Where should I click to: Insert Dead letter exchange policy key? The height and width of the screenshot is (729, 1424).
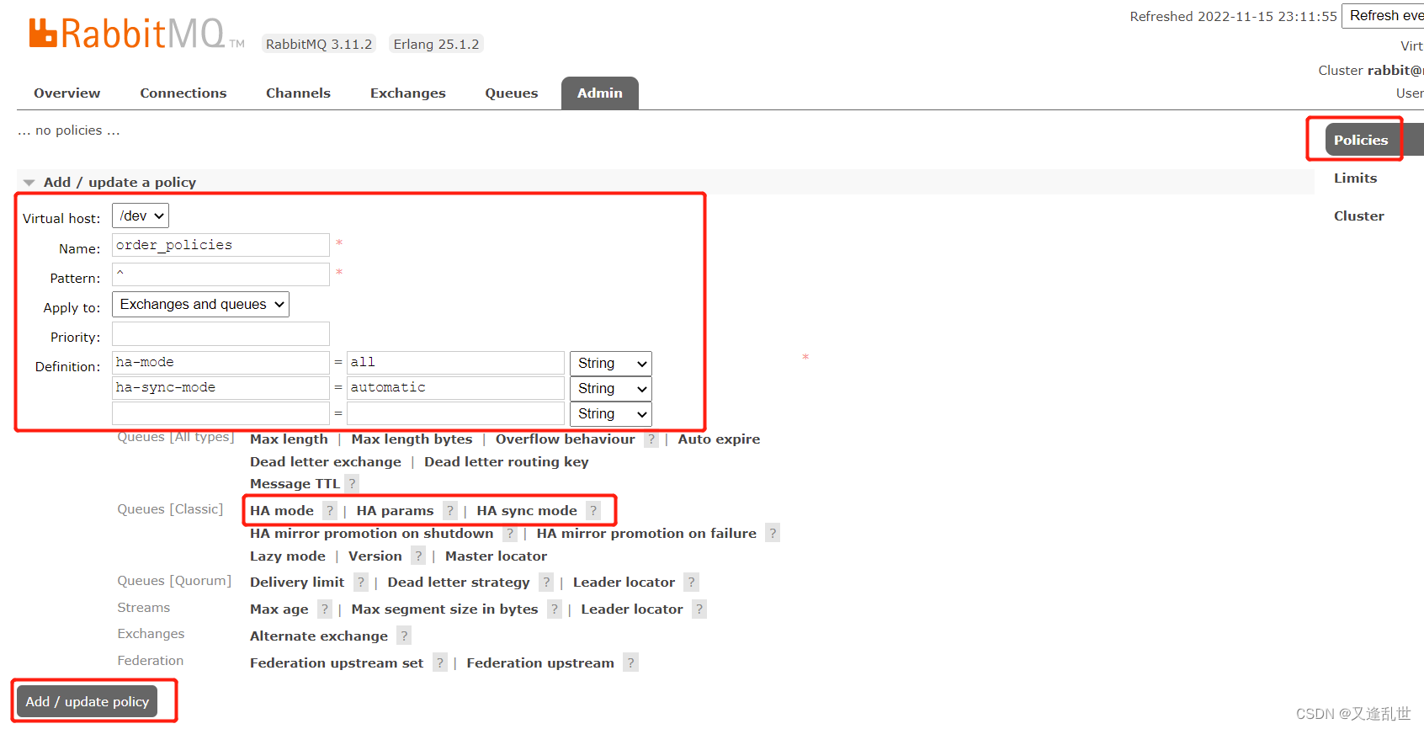coord(326,462)
